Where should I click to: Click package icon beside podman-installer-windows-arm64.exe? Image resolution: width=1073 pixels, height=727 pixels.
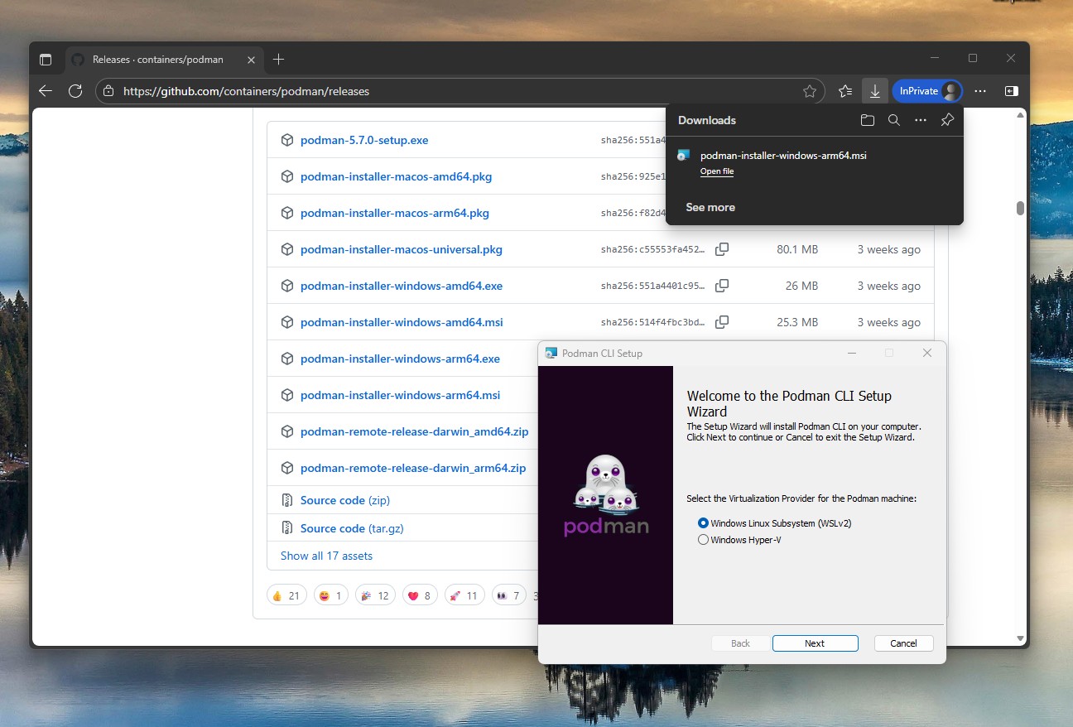coord(287,359)
